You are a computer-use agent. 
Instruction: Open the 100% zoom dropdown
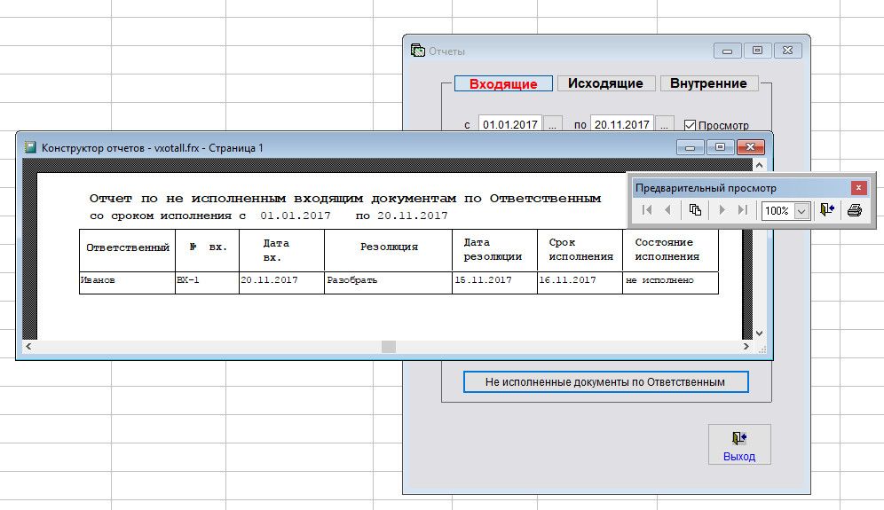tap(801, 211)
